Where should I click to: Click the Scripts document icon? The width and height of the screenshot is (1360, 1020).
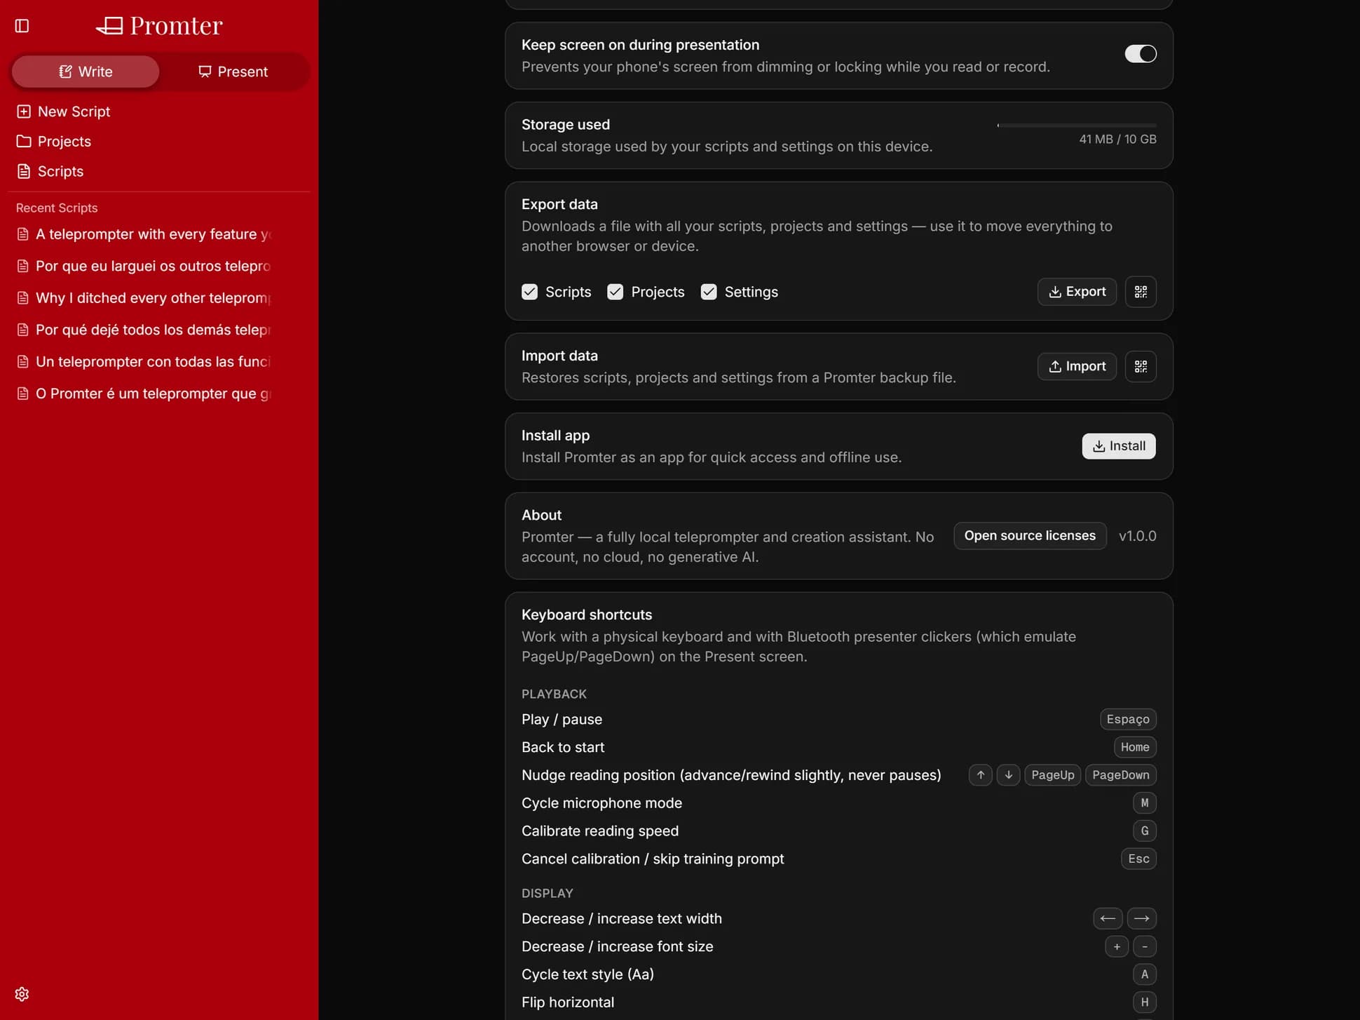[x=24, y=171]
